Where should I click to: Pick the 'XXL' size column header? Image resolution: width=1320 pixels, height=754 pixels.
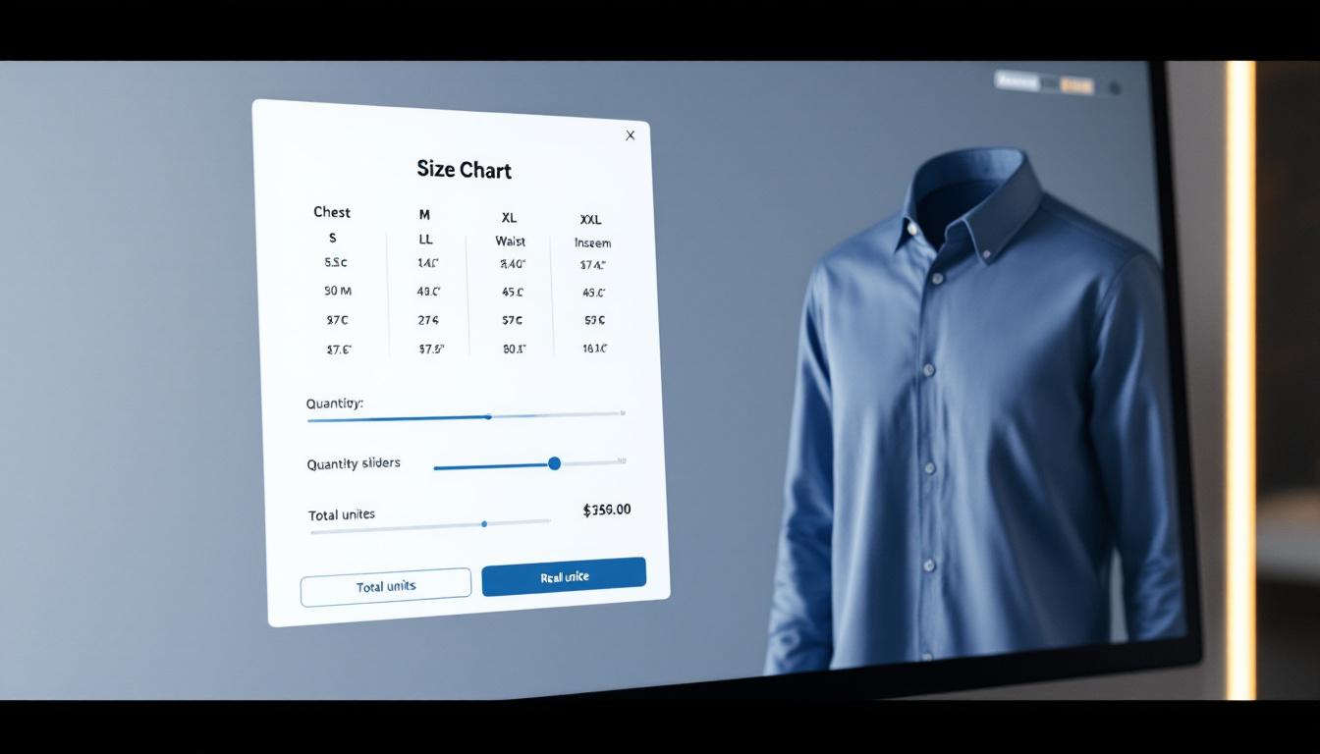pyautogui.click(x=590, y=220)
